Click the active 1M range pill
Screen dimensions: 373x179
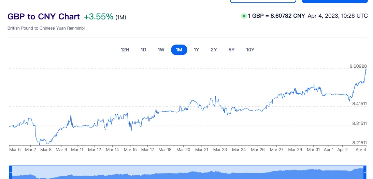click(x=179, y=50)
